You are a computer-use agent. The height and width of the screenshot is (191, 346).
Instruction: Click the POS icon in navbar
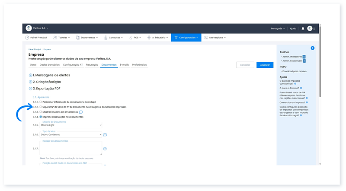point(131,38)
